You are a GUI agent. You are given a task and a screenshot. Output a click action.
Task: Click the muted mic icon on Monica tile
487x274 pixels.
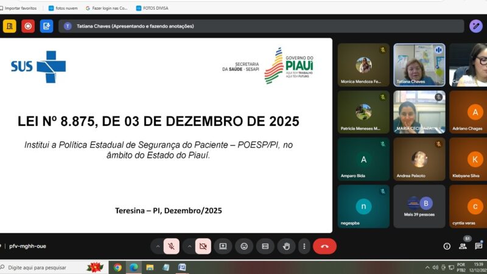click(383, 50)
